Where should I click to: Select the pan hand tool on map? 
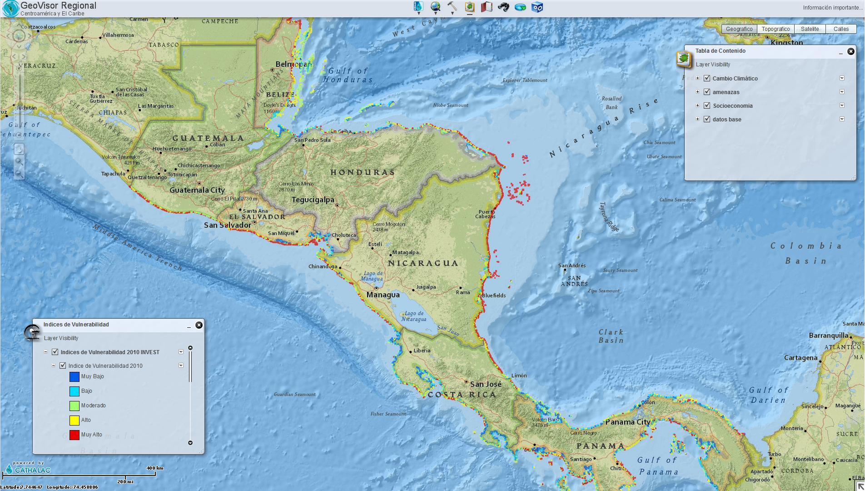19,149
